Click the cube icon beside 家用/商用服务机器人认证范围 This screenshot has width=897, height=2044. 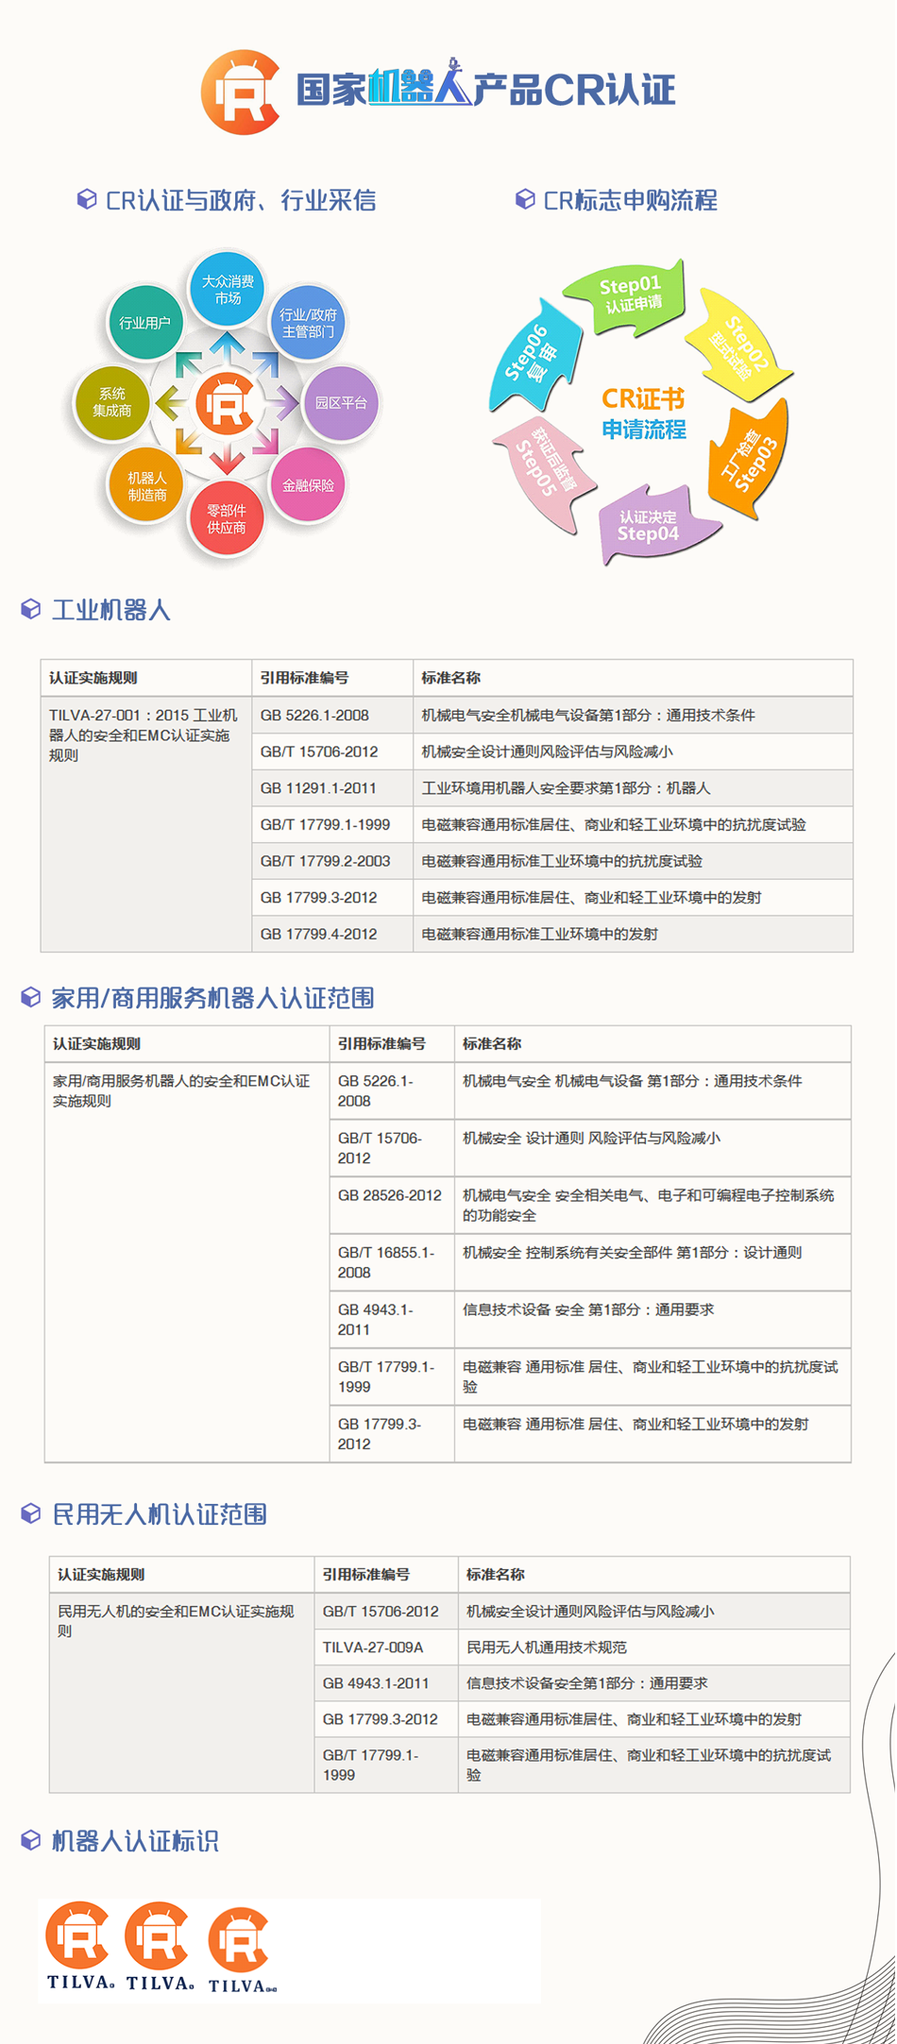click(31, 997)
